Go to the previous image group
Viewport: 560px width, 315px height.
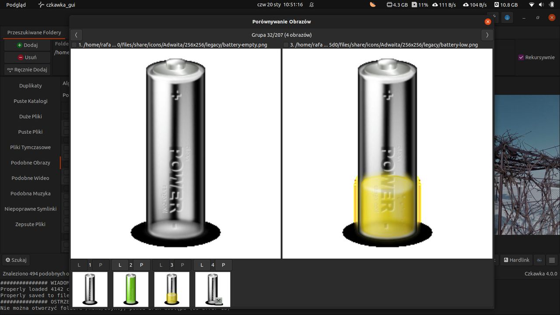pos(76,35)
